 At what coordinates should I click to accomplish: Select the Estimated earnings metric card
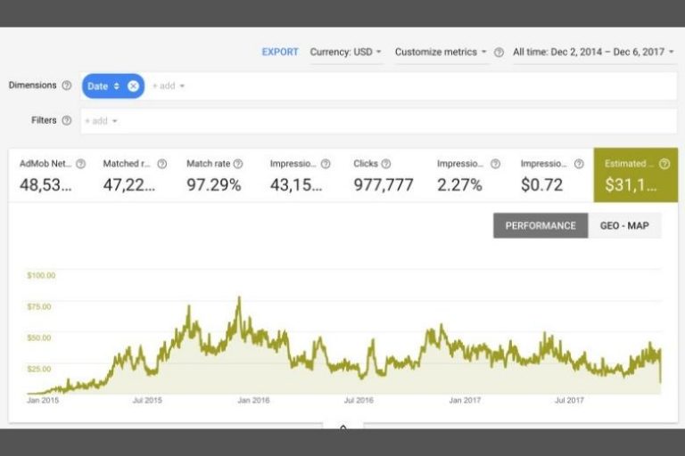(636, 175)
